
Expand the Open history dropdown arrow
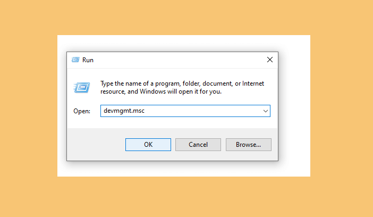point(266,111)
